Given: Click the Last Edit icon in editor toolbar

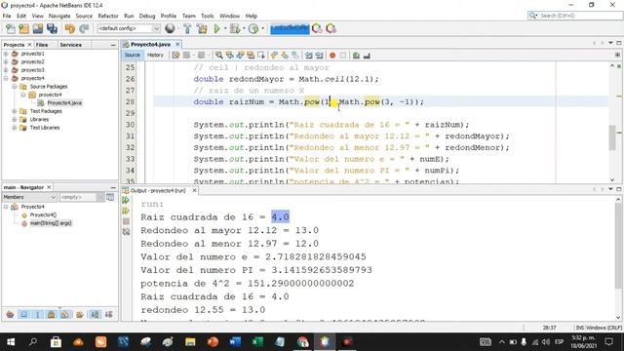Looking at the screenshot, I should coord(175,56).
